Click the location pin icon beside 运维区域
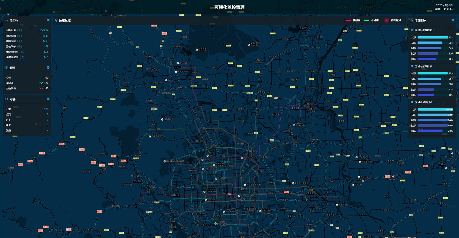Image resolution: width=459 pixels, height=238 pixels. pyautogui.click(x=56, y=20)
